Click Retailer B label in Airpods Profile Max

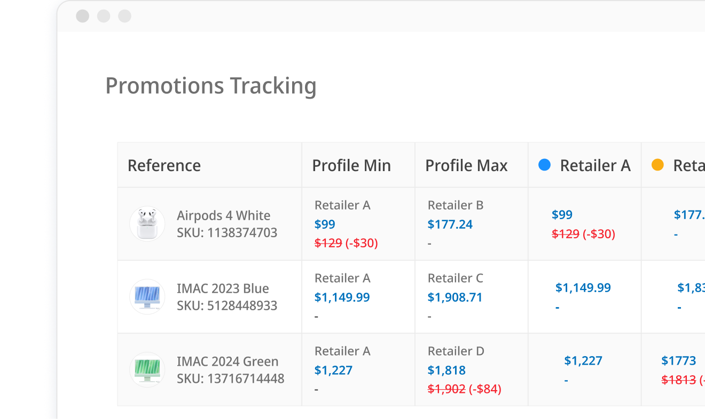tap(456, 205)
